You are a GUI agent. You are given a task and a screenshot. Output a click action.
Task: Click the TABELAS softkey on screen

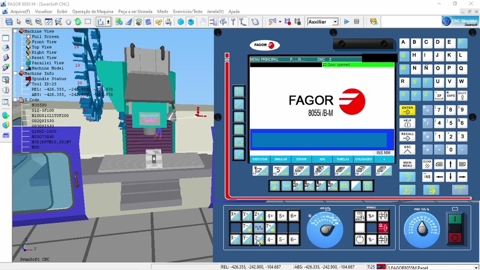pyautogui.click(x=343, y=159)
